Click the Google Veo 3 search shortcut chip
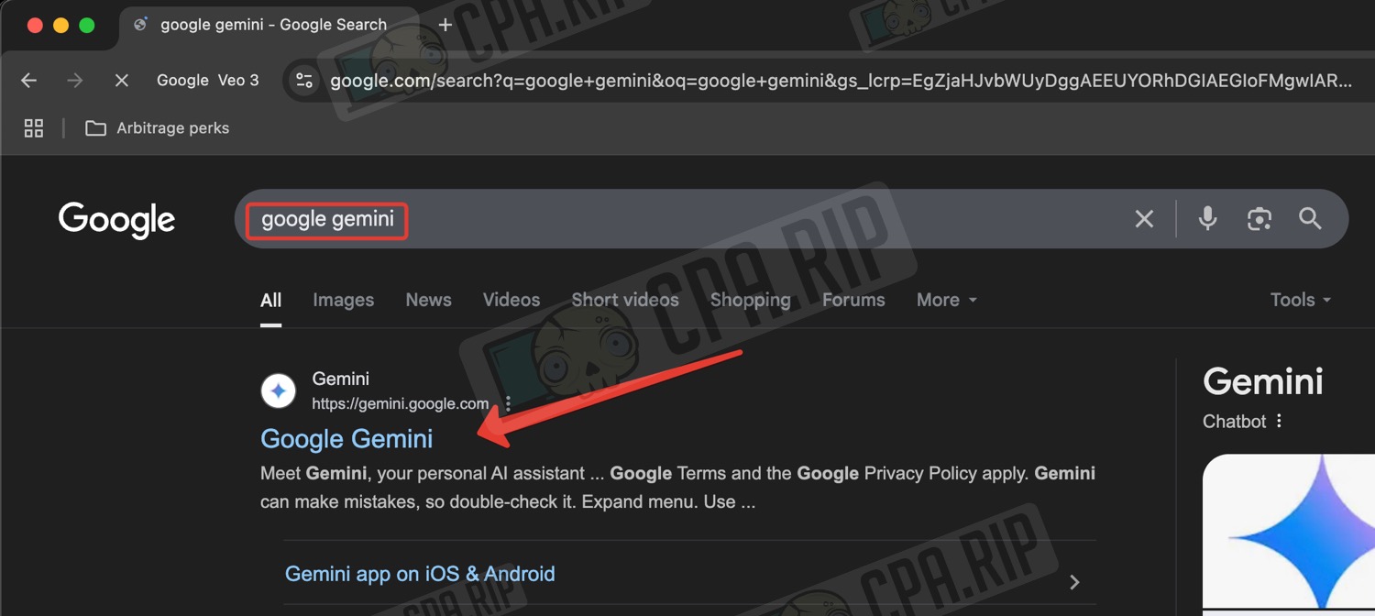 (x=208, y=81)
